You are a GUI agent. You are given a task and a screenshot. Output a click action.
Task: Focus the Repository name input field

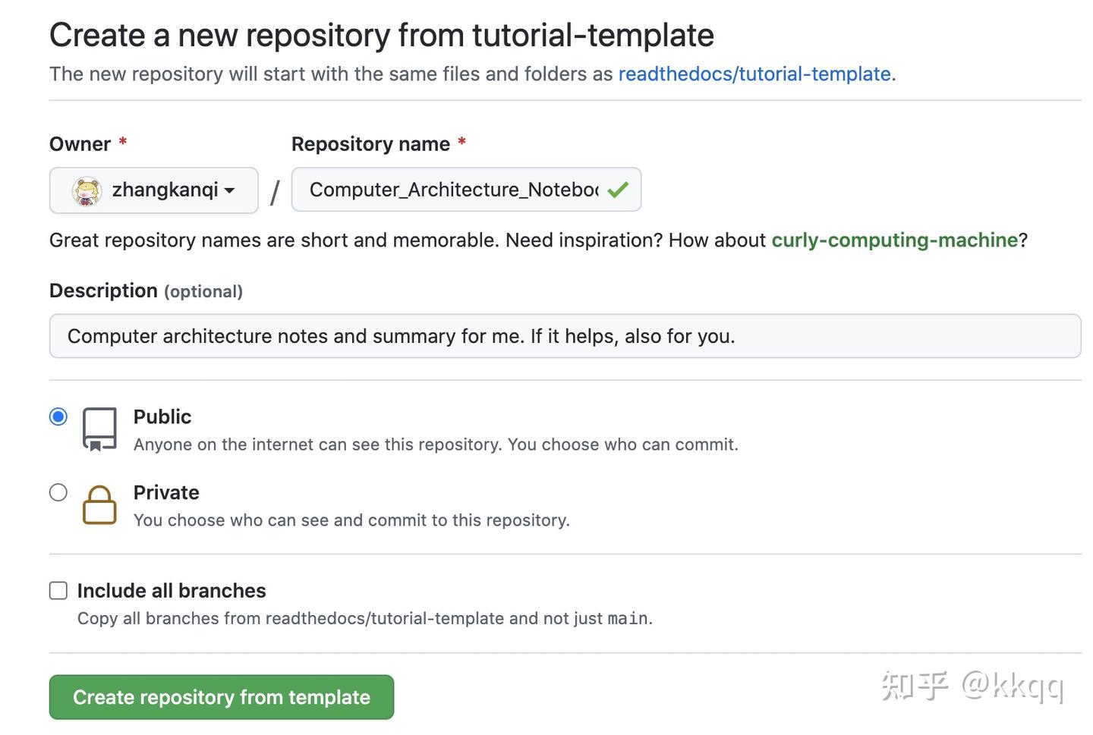click(455, 190)
